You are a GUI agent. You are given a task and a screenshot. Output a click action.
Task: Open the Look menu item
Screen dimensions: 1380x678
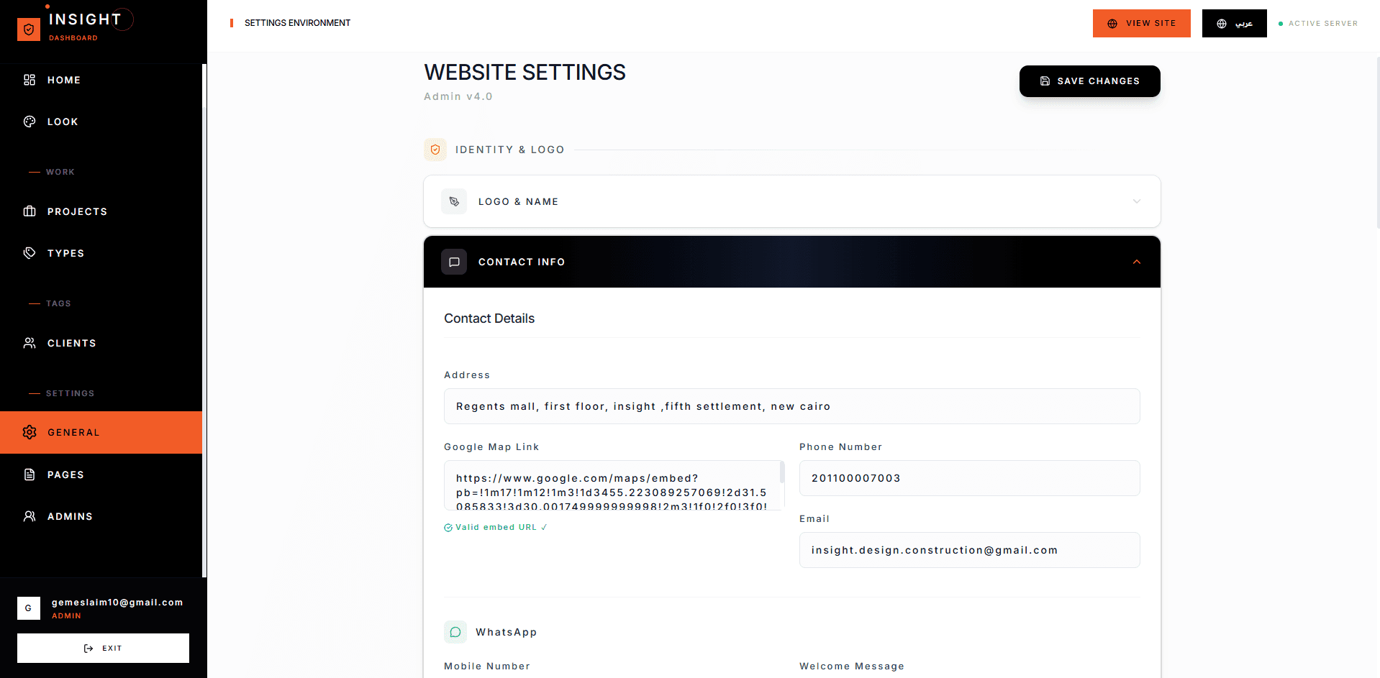click(101, 122)
